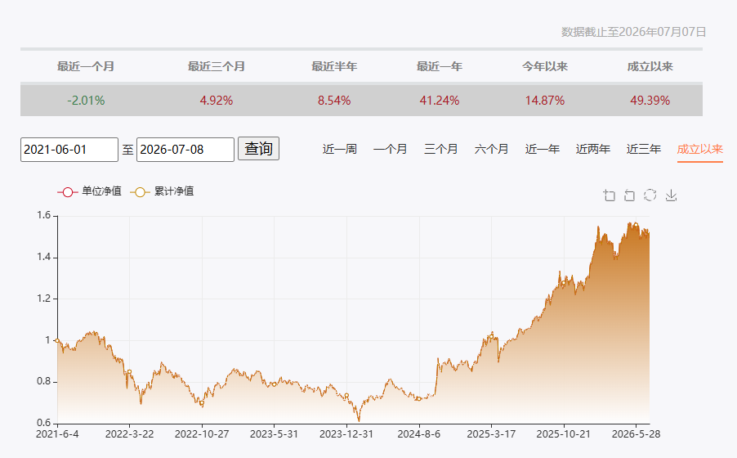Show the 近一年 time range
This screenshot has height=458, width=737.
pyautogui.click(x=543, y=149)
